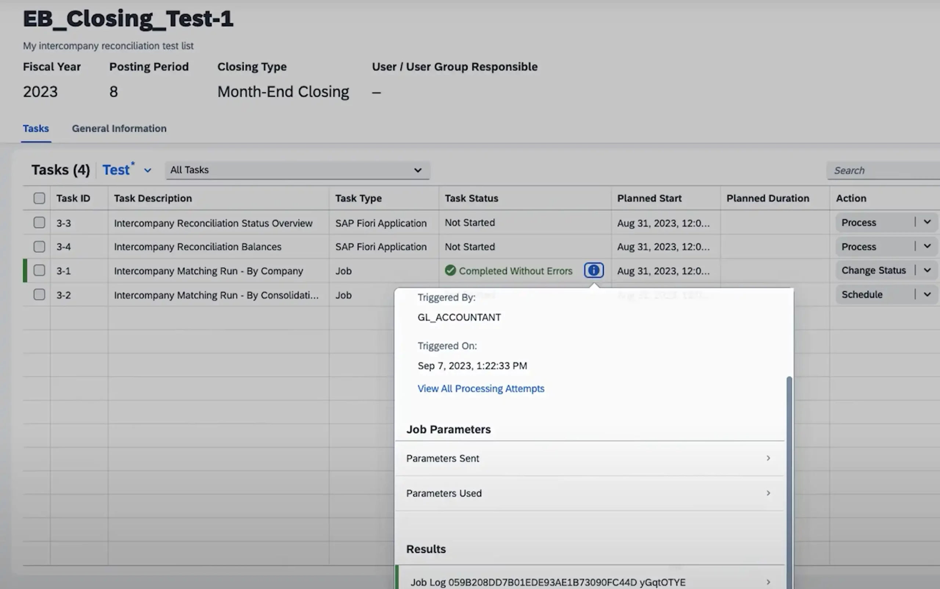Click 'Intercompany Reconciliation Status Overview' cell
The height and width of the screenshot is (589, 940).
point(213,223)
